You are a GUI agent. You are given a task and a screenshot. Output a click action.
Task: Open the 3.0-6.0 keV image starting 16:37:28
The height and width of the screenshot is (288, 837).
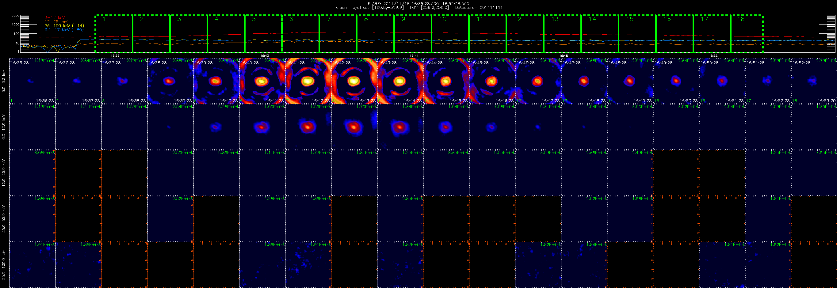tap(124, 81)
